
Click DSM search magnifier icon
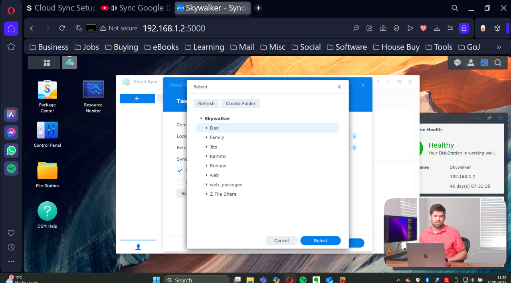point(498,63)
